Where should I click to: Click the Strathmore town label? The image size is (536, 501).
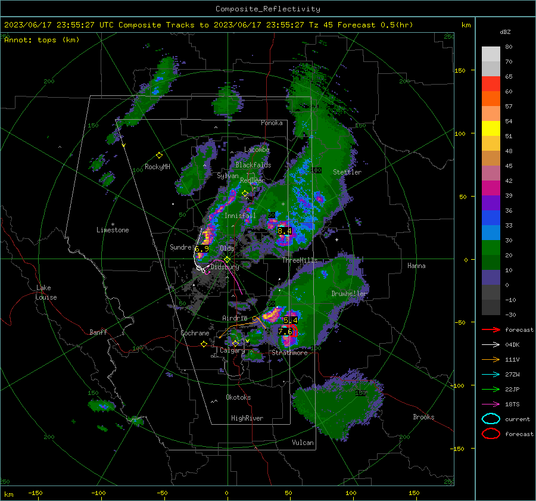click(289, 353)
